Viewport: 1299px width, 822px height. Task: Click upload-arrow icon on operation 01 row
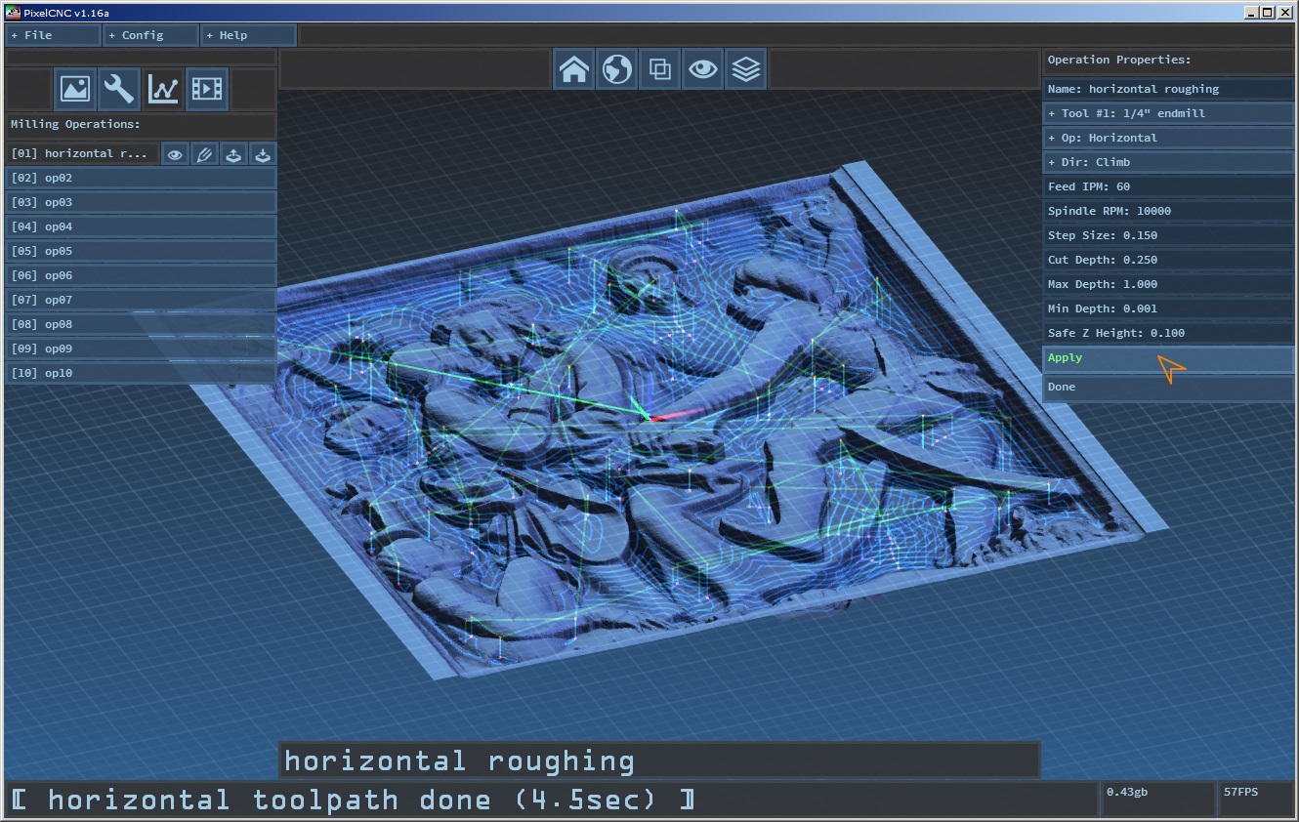(233, 154)
